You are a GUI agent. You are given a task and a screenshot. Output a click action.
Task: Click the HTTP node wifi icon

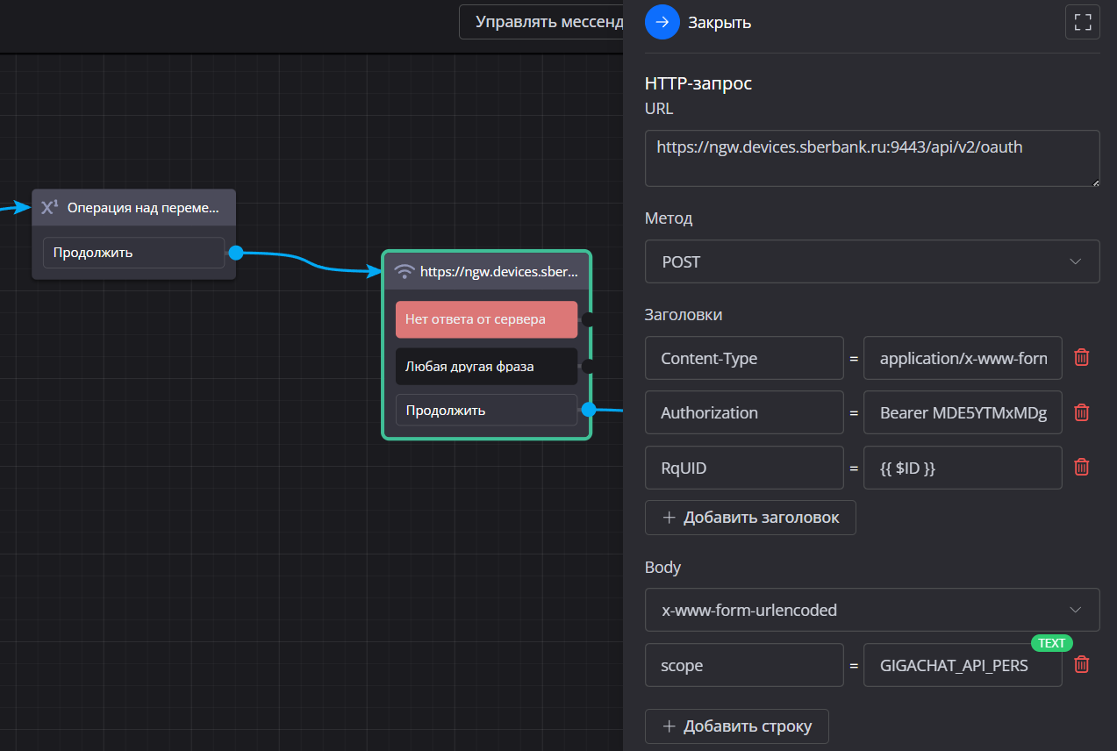(405, 272)
